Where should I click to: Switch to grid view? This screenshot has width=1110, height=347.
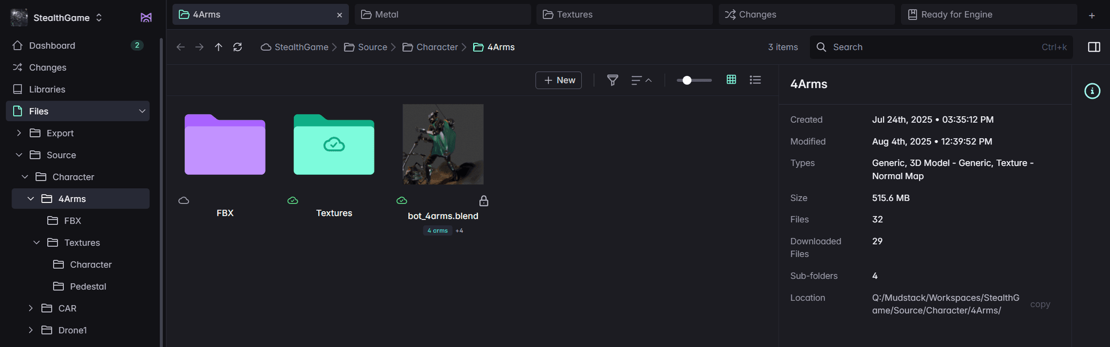pyautogui.click(x=731, y=80)
